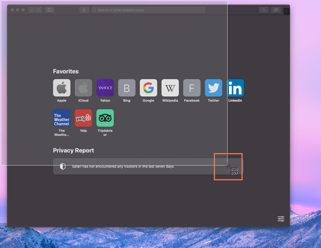Screen dimensions: 321x248
Task: Toggle the sidebar visibility
Action: click(x=50, y=10)
